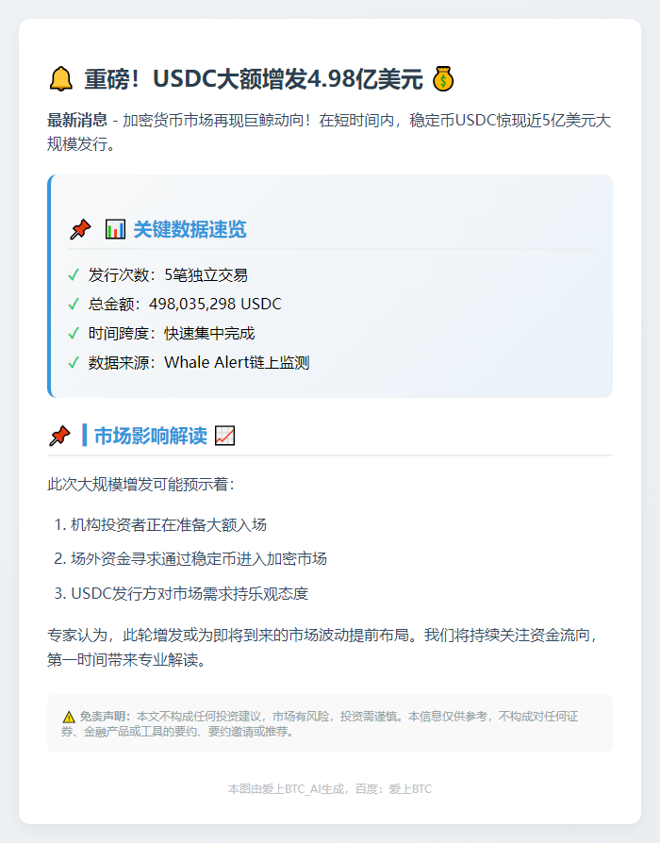Click the bold 最新消息 label
660x843 pixels.
coord(77,120)
